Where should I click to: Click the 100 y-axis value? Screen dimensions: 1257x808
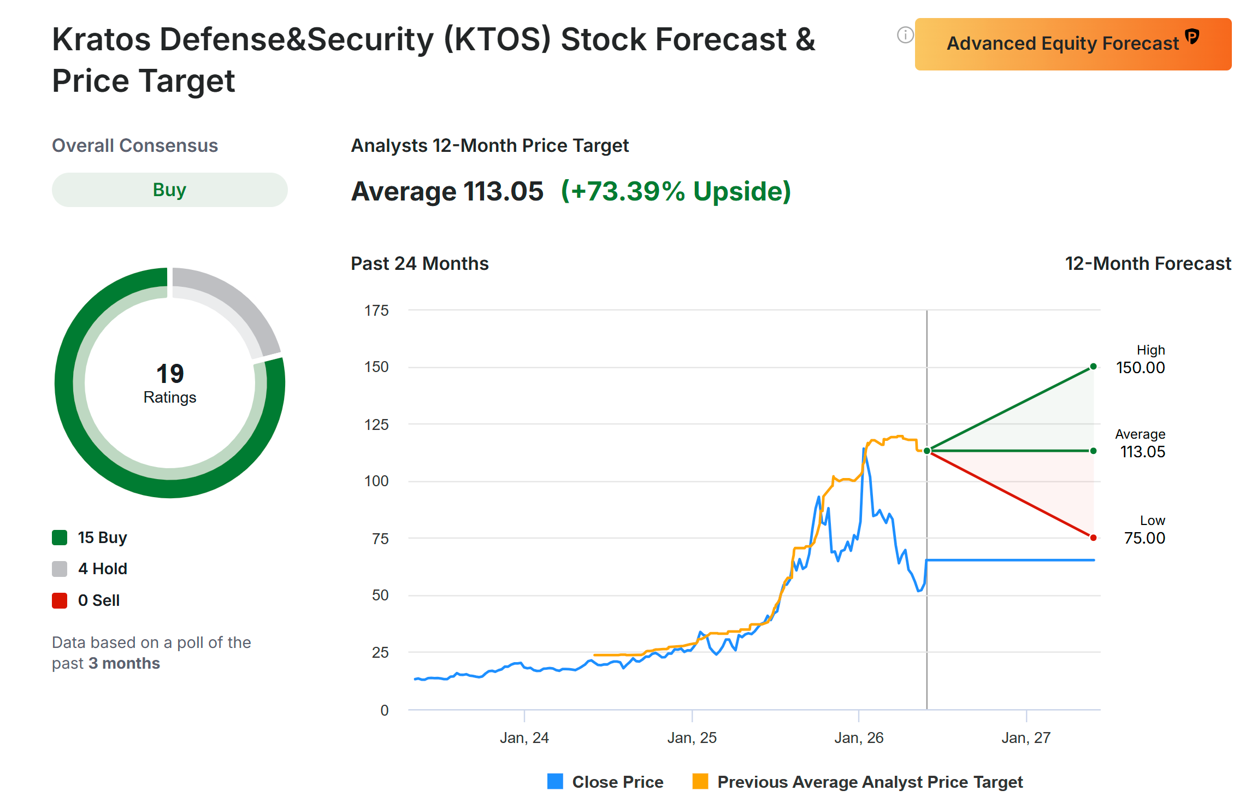376,481
